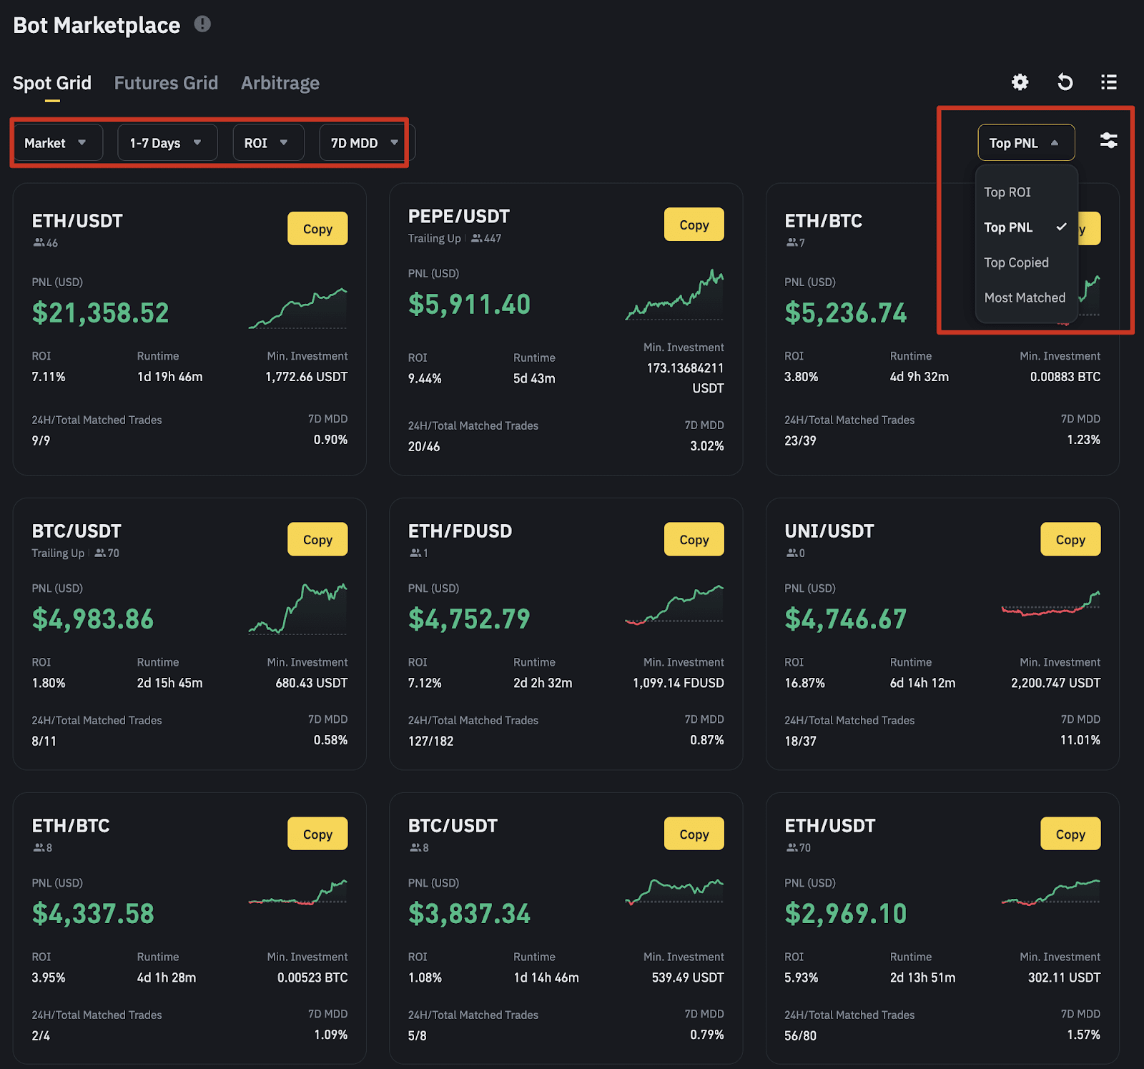Switch to the Futures Grid tab
The height and width of the screenshot is (1069, 1144).
click(x=166, y=82)
